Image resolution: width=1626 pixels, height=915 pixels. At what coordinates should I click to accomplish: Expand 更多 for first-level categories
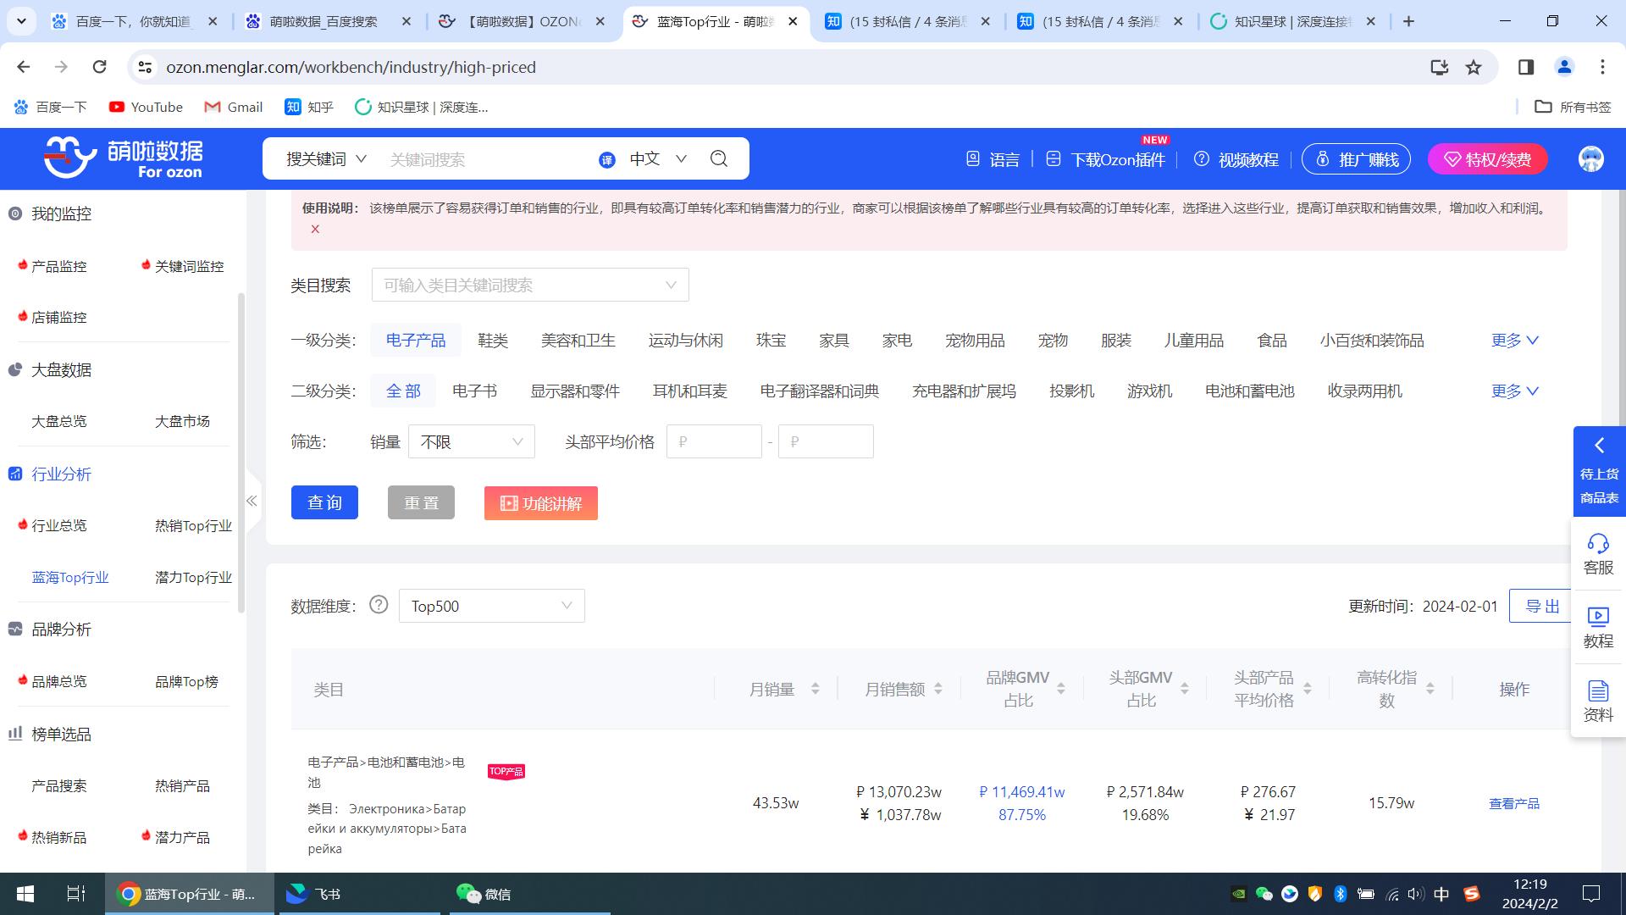[1513, 340]
